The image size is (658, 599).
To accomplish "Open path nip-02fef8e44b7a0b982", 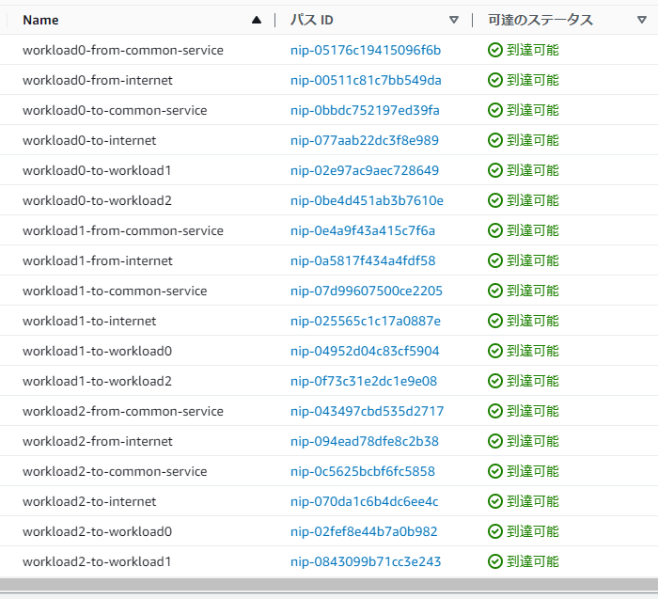I will coord(364,531).
